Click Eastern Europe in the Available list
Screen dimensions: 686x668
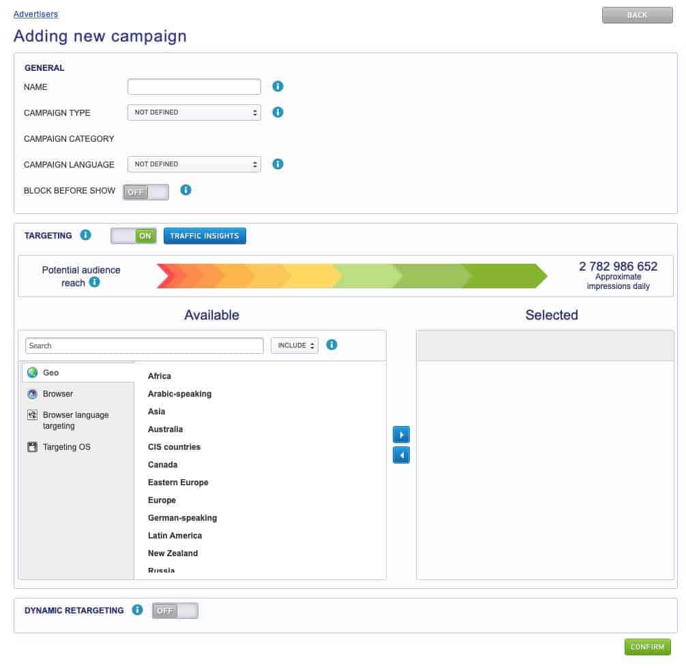coord(178,482)
